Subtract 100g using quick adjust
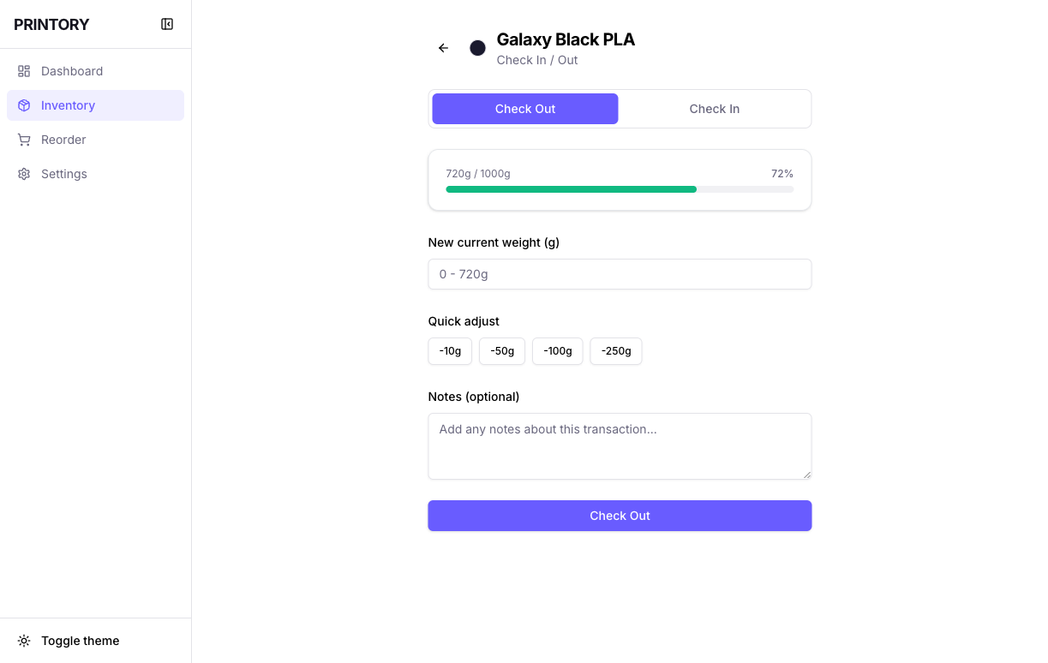The height and width of the screenshot is (663, 1048). 557,351
